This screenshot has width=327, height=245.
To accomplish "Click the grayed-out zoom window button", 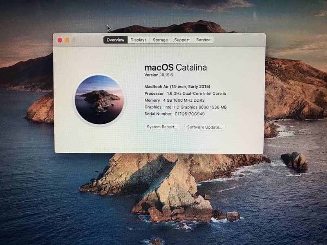I will [x=74, y=40].
